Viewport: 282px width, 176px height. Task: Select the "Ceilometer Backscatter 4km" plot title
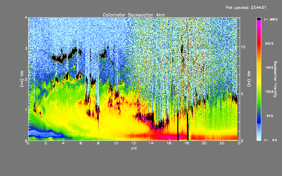[134, 15]
